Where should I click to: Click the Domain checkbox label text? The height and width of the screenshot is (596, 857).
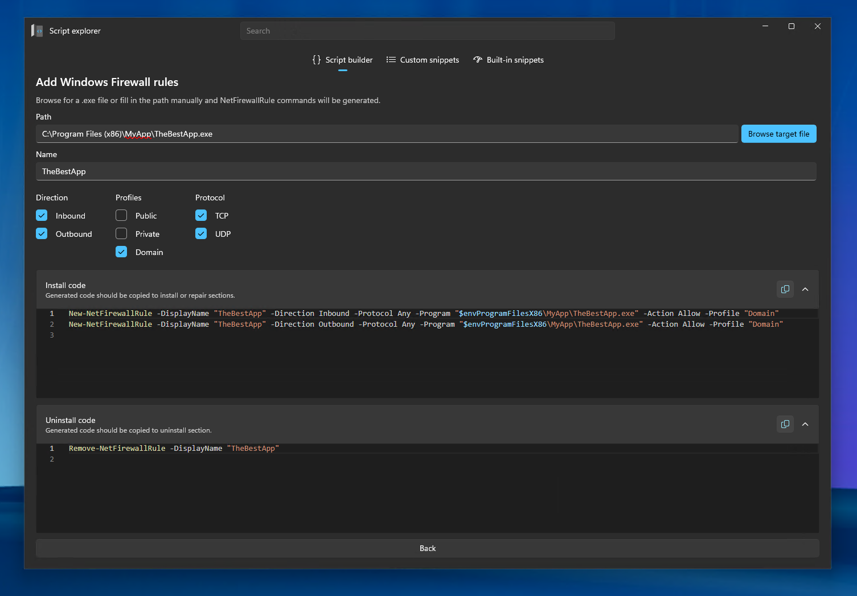point(149,252)
